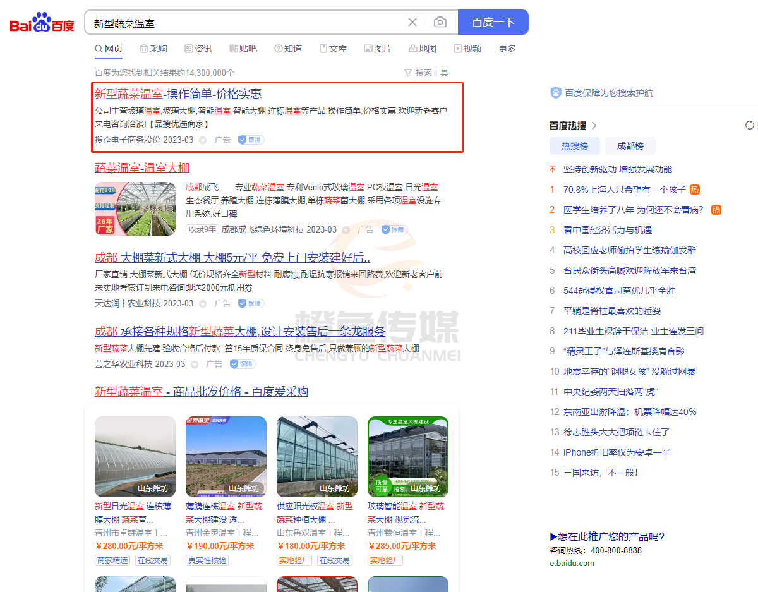Click 收录9年 tag on 成飞 result
This screenshot has height=592, width=758.
[202, 229]
